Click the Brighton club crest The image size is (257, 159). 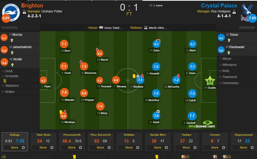coord(11,13)
